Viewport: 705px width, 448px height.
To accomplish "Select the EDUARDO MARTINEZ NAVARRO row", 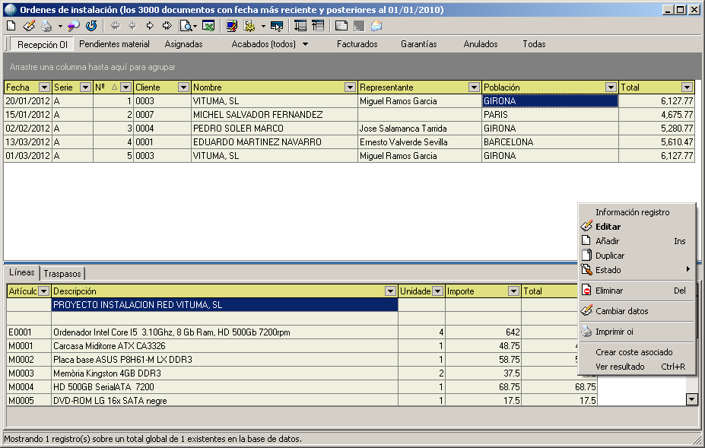I will (349, 142).
